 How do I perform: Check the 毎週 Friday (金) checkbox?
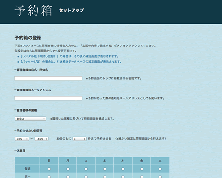click(142, 169)
